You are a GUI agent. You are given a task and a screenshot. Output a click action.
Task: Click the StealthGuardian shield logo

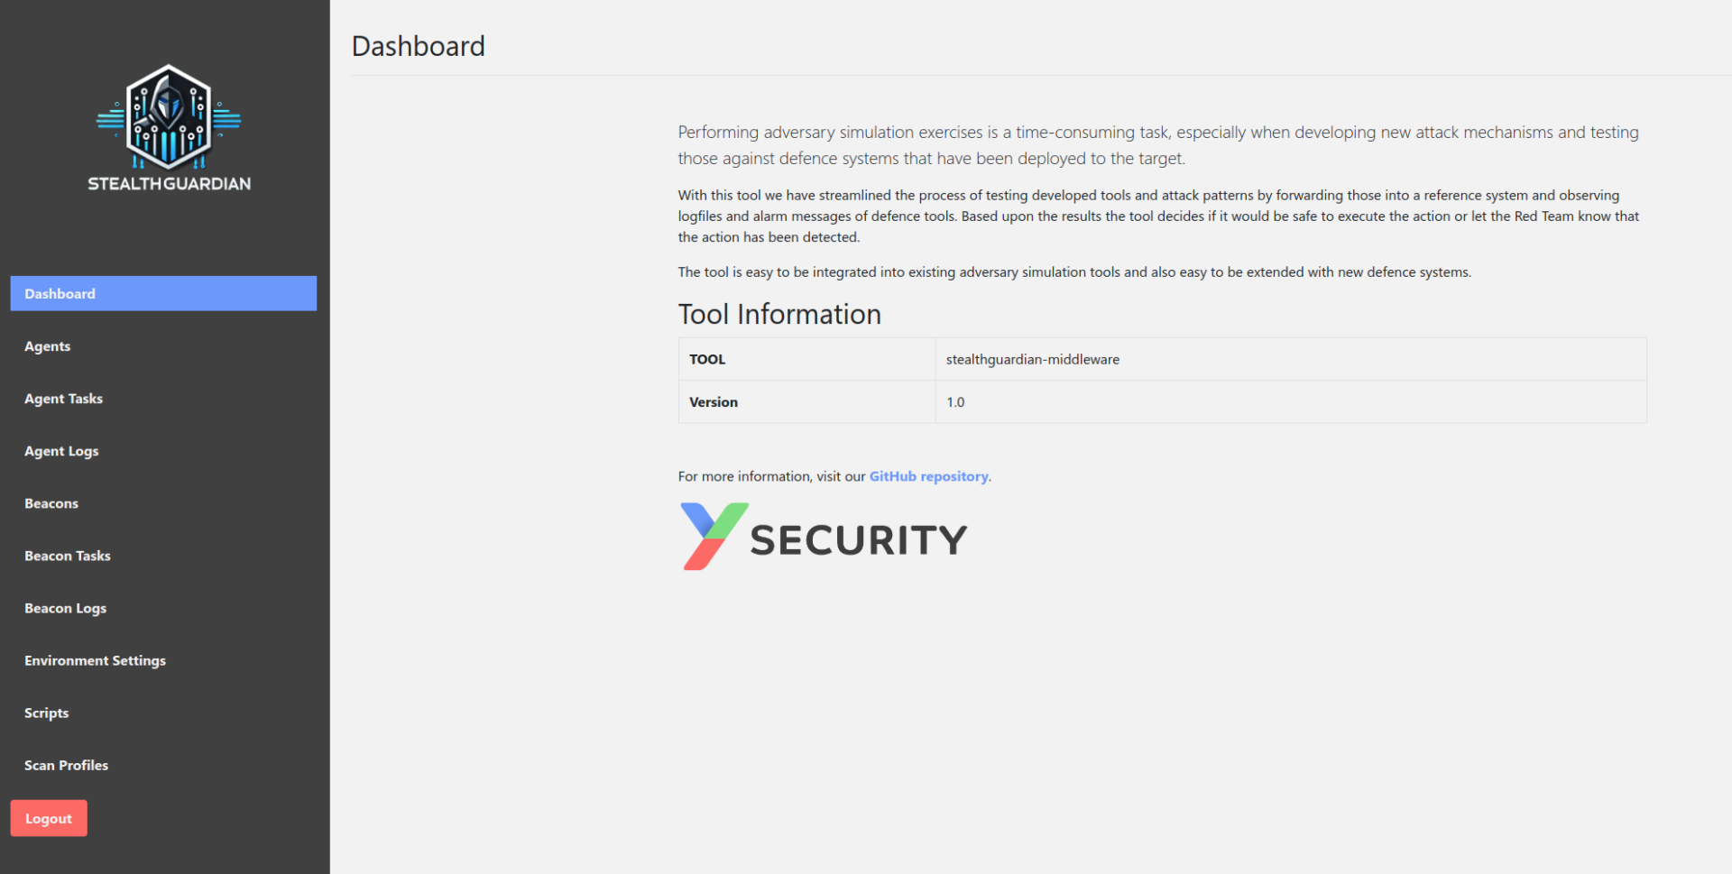(169, 117)
